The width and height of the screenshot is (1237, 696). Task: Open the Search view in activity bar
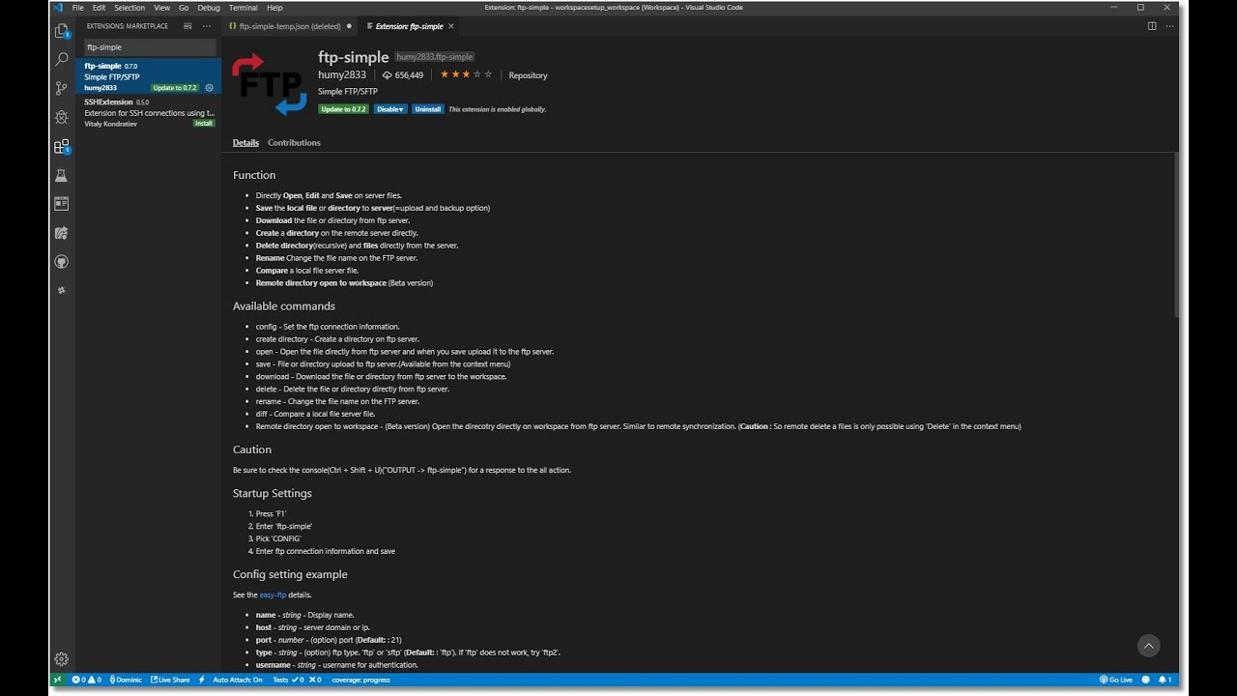(62, 59)
